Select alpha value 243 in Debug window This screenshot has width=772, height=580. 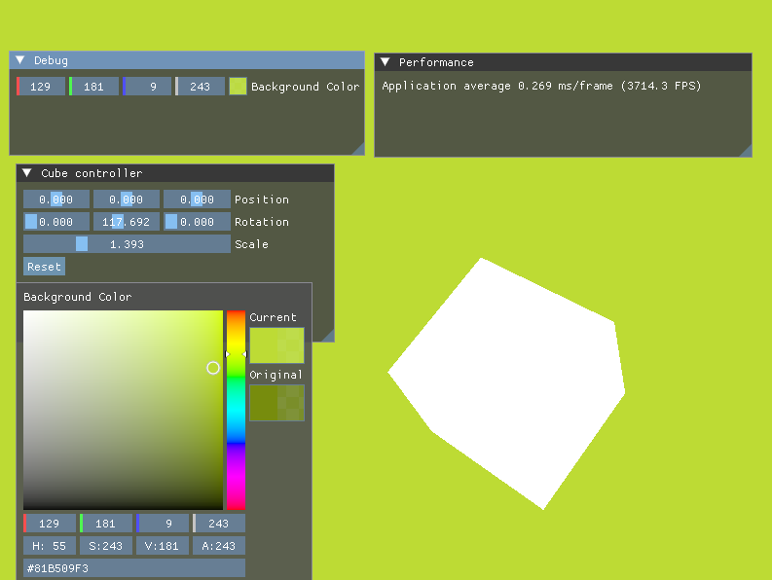point(200,87)
